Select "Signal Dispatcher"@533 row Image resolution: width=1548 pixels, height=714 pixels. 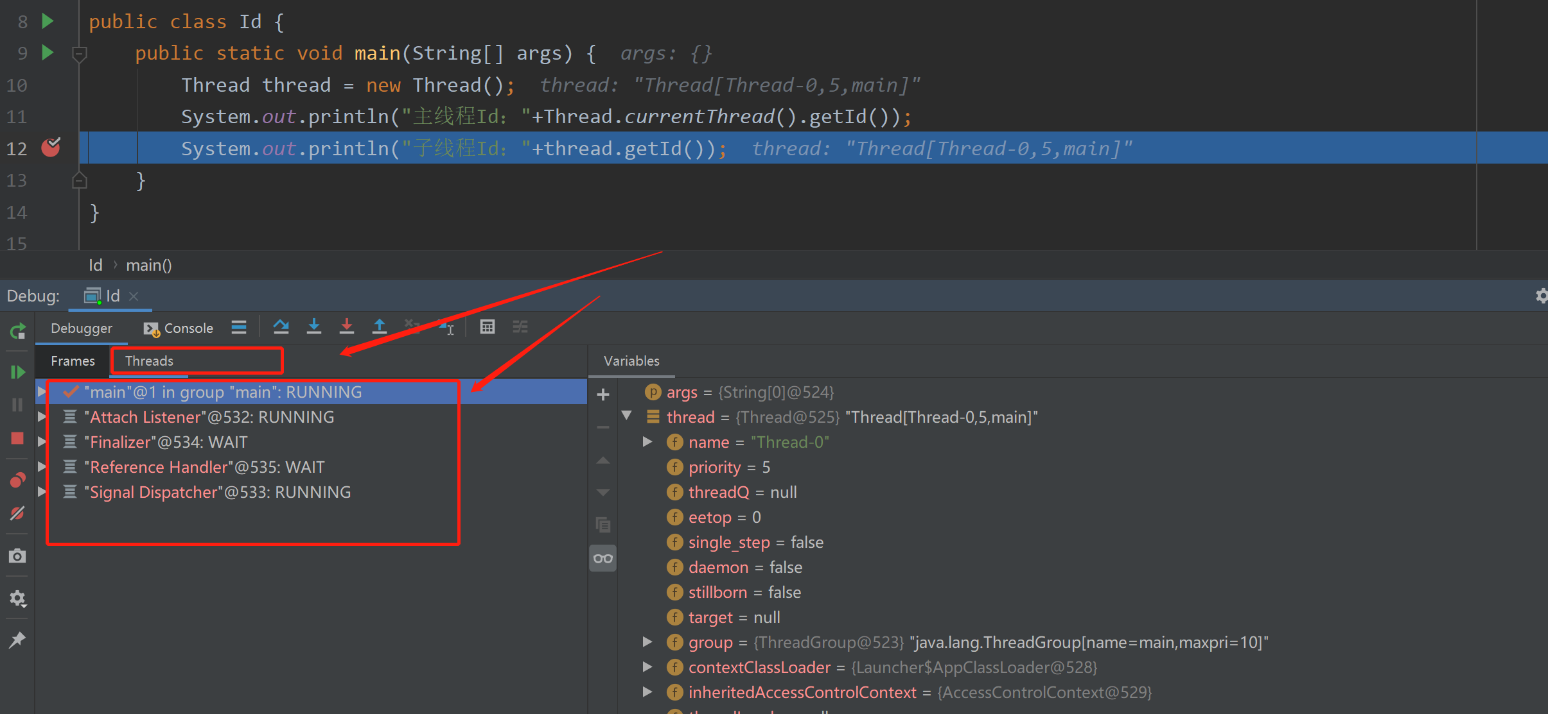coord(312,492)
